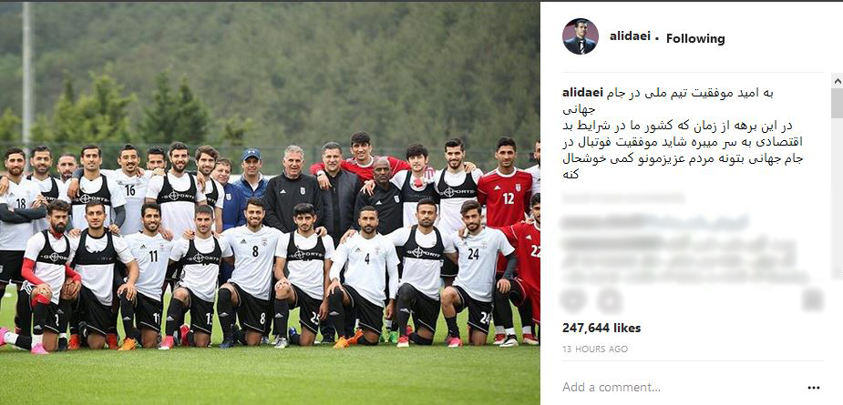Click the blurred heart like icon
The height and width of the screenshot is (405, 843).
pos(573,299)
